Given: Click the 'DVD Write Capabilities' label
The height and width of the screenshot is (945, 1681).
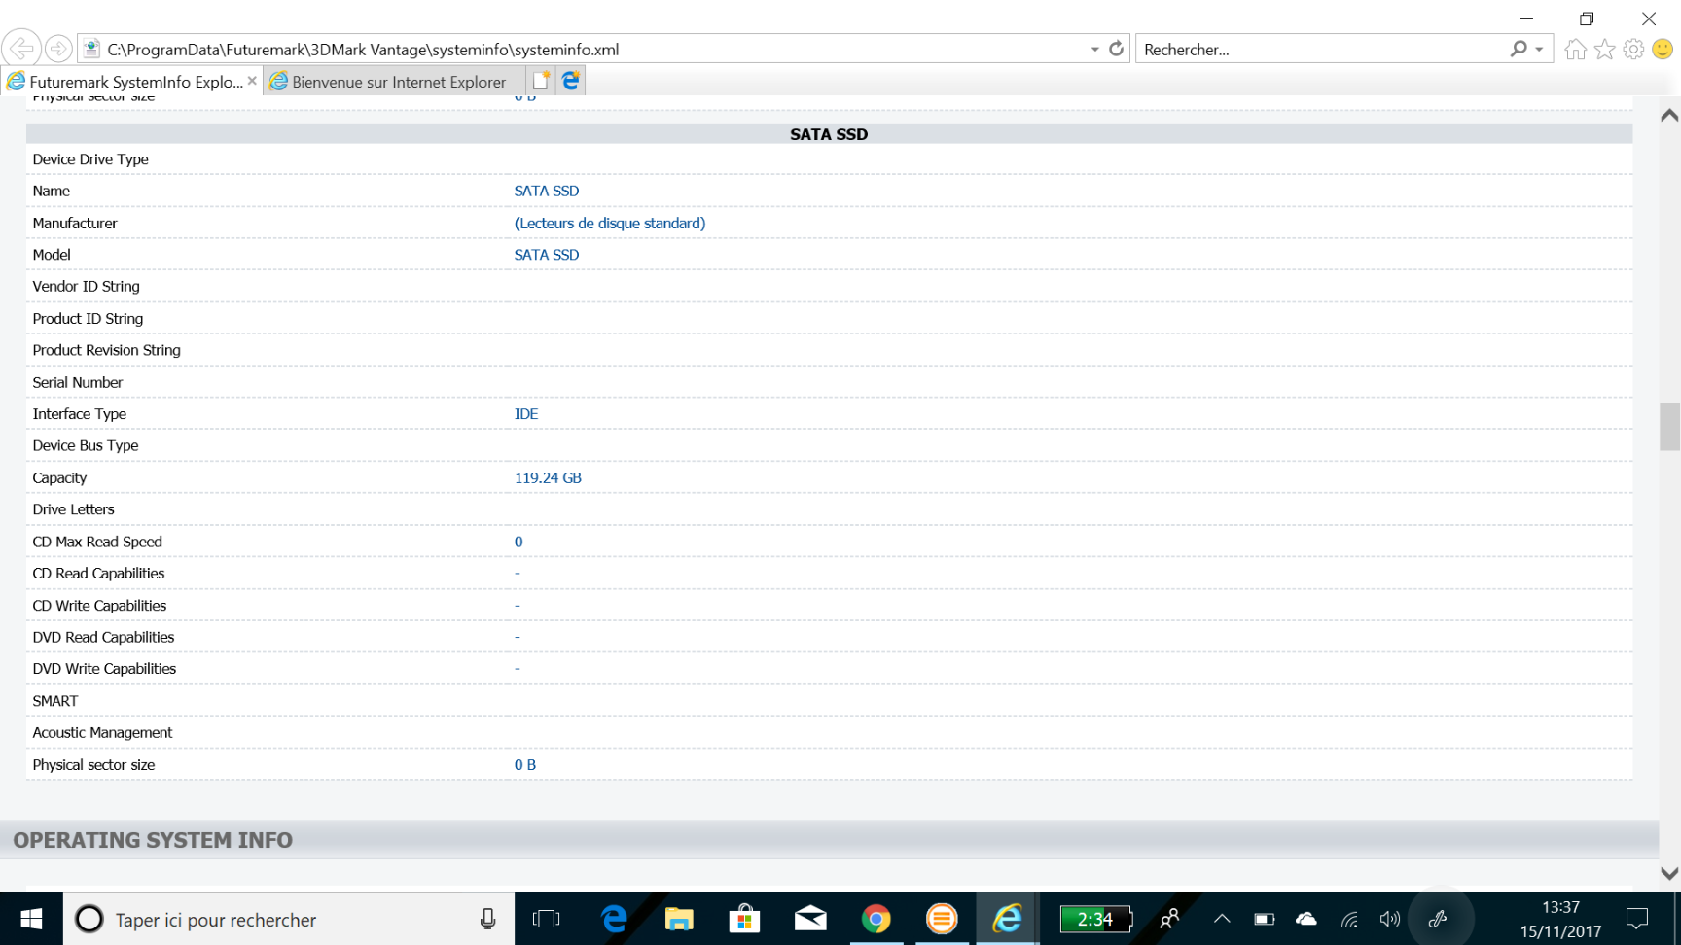Looking at the screenshot, I should tap(104, 669).
